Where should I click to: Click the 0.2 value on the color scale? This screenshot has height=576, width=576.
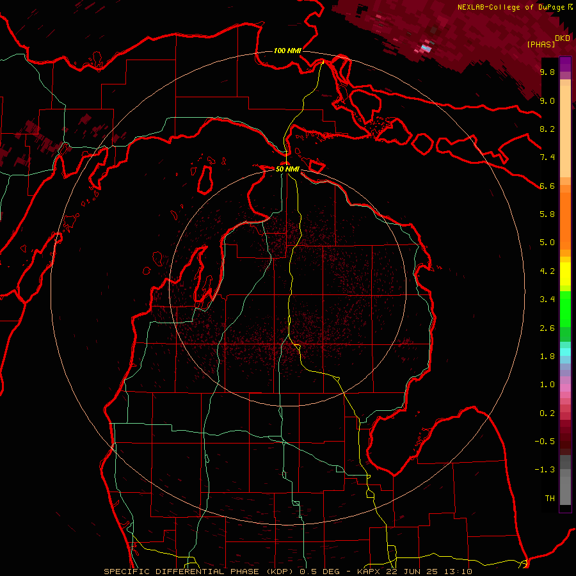[x=547, y=413]
